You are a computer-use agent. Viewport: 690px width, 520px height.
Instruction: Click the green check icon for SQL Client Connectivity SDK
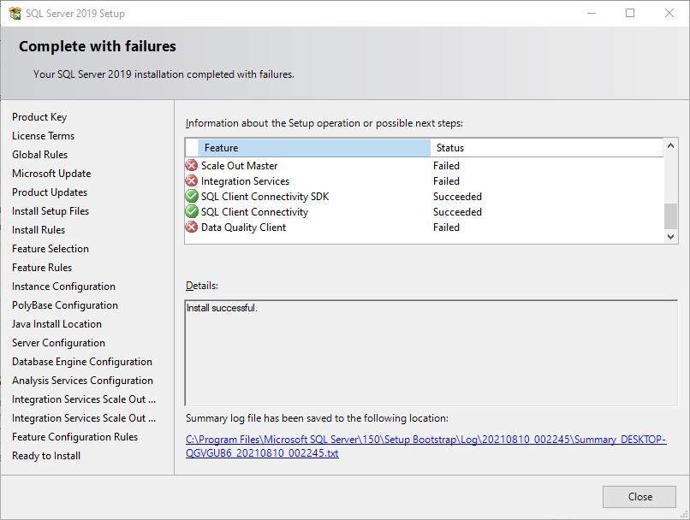[x=192, y=197]
